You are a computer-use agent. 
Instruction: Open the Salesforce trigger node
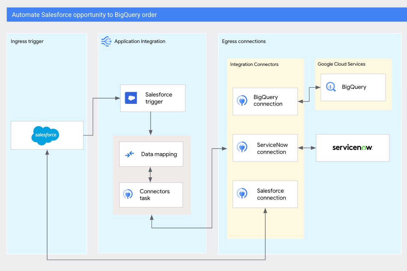click(x=153, y=98)
